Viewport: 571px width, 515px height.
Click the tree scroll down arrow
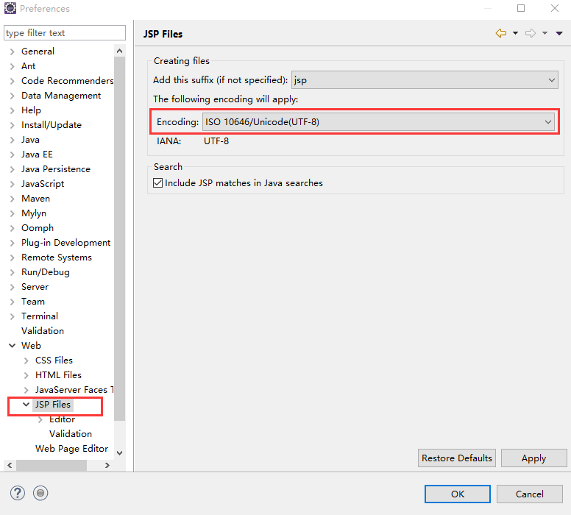pos(119,453)
